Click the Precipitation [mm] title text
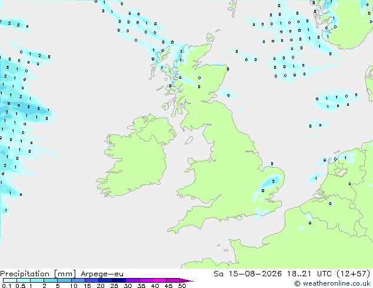This screenshot has width=373, height=288. (38, 274)
